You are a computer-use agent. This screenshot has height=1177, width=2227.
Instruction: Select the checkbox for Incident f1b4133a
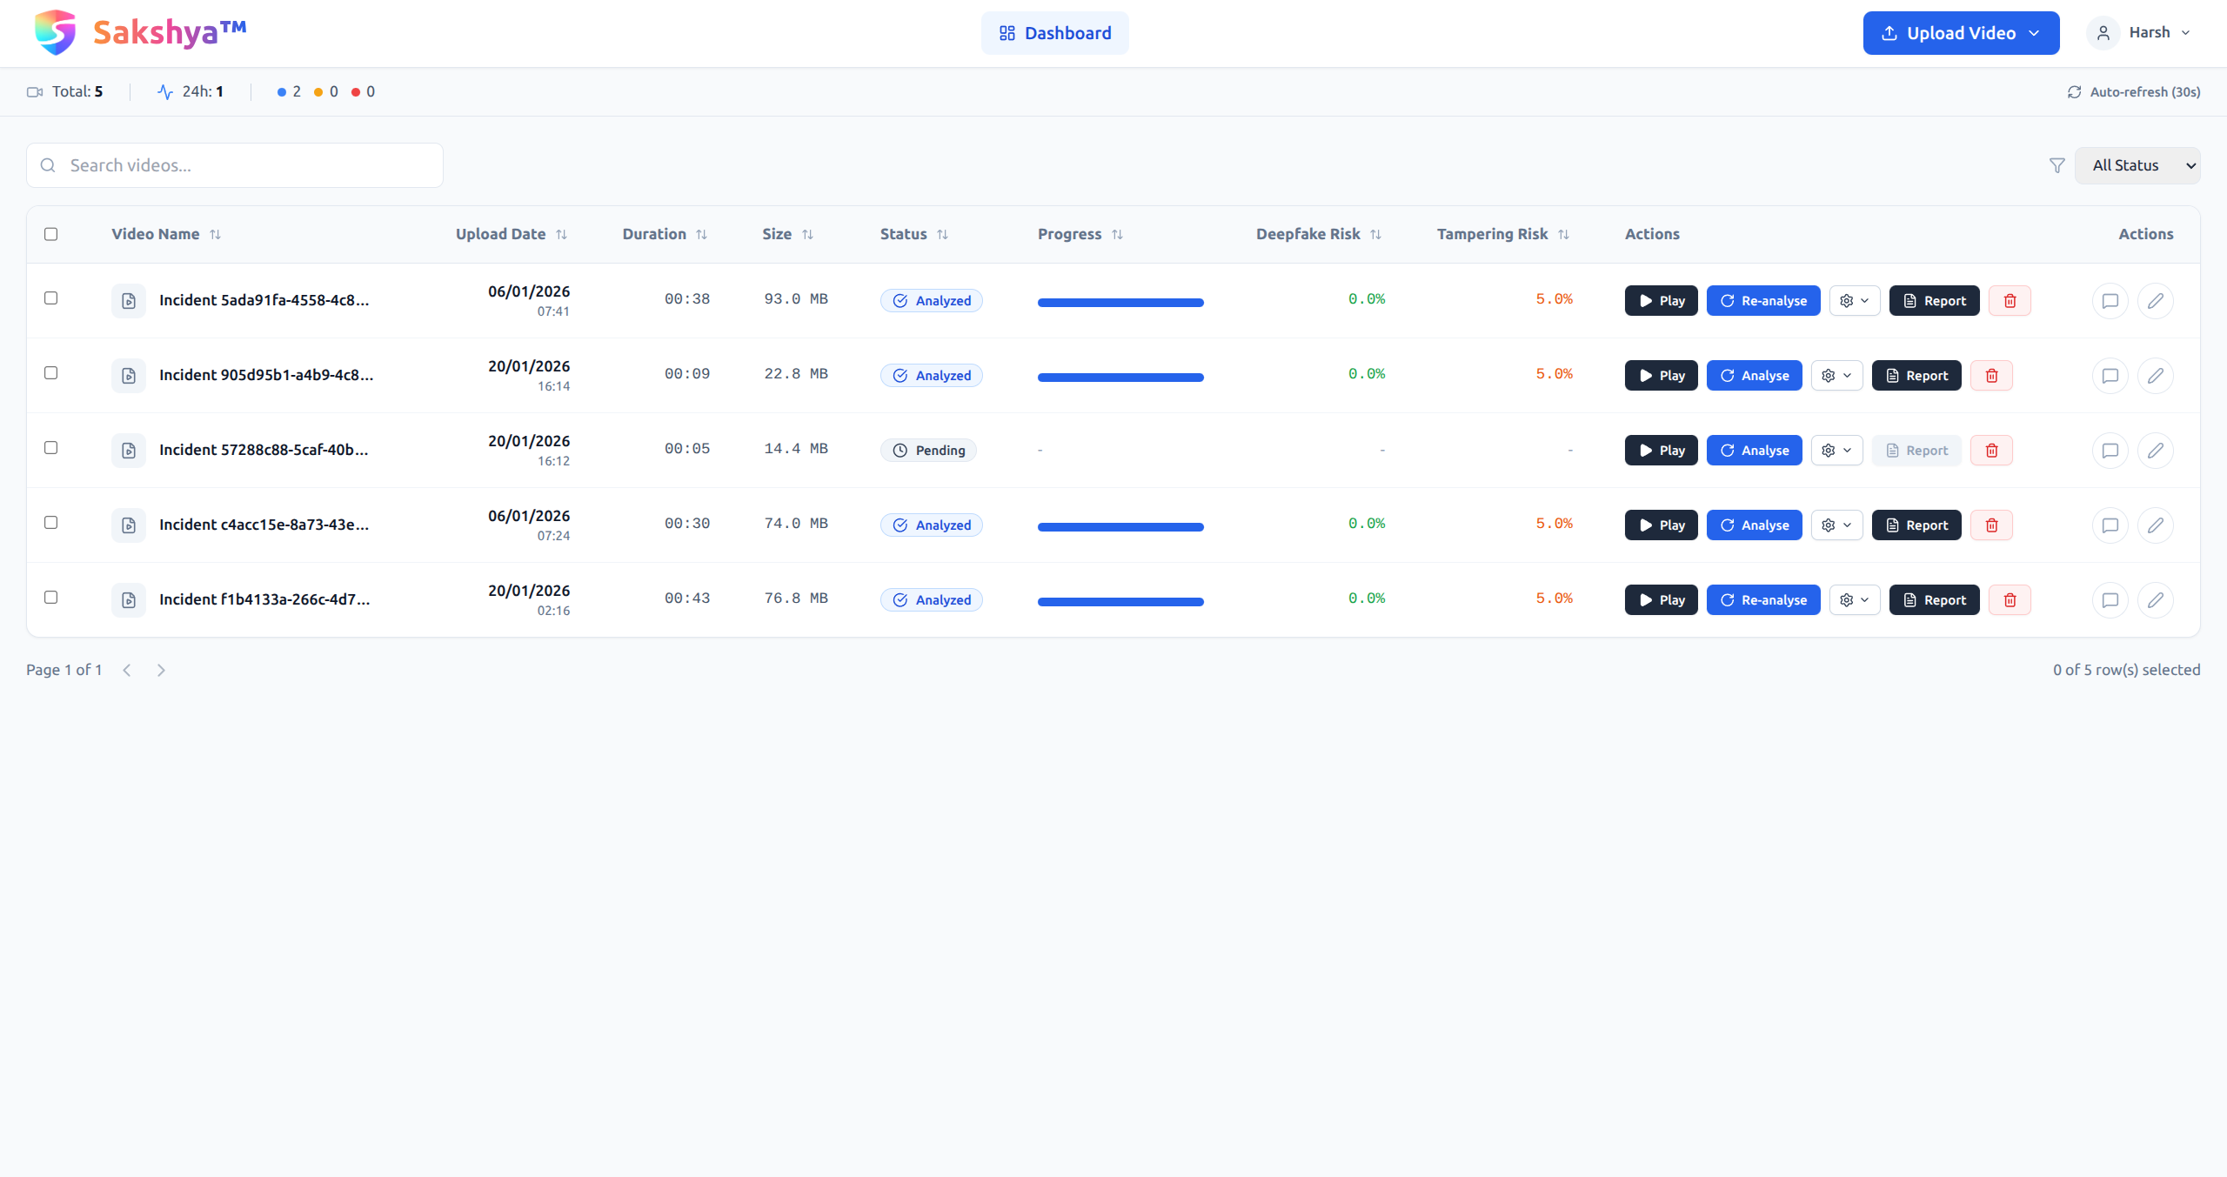[x=51, y=598]
